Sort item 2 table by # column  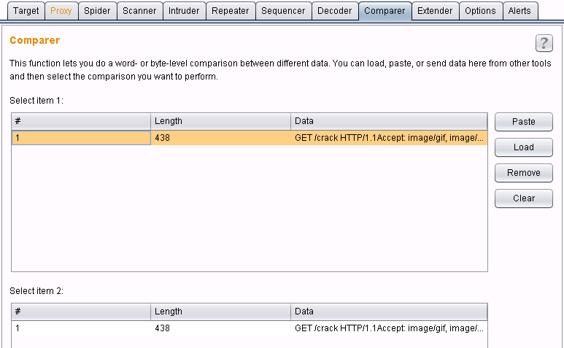click(x=81, y=312)
